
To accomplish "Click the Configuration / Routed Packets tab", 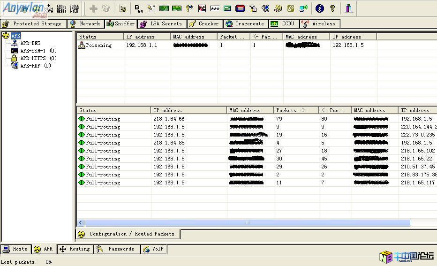I will point(127,234).
